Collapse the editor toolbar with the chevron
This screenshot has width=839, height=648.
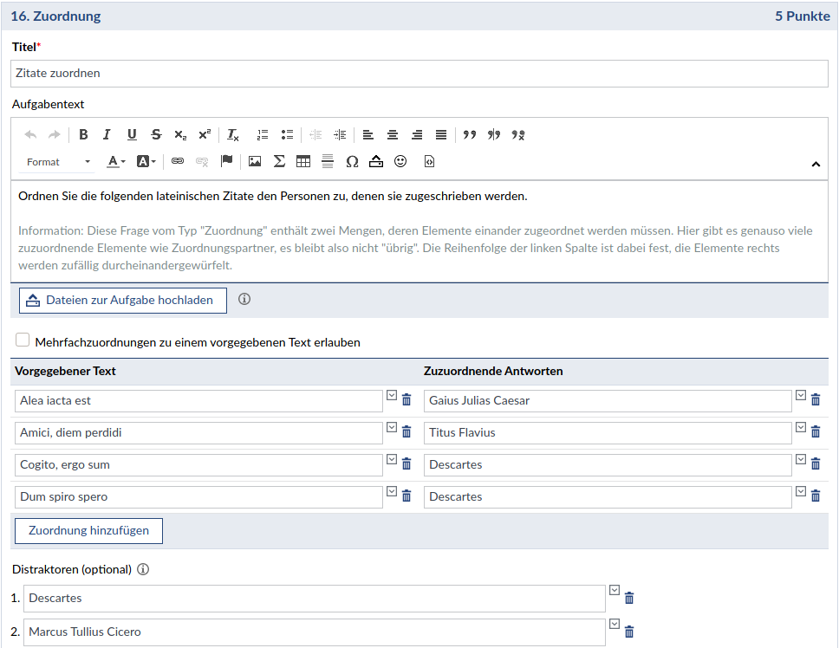[816, 164]
